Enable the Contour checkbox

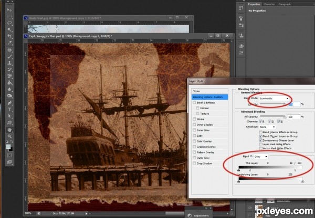click(198, 108)
